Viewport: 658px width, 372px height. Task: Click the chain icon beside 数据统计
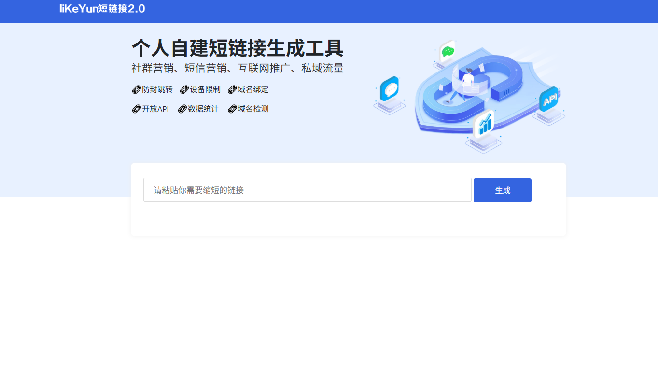point(182,109)
